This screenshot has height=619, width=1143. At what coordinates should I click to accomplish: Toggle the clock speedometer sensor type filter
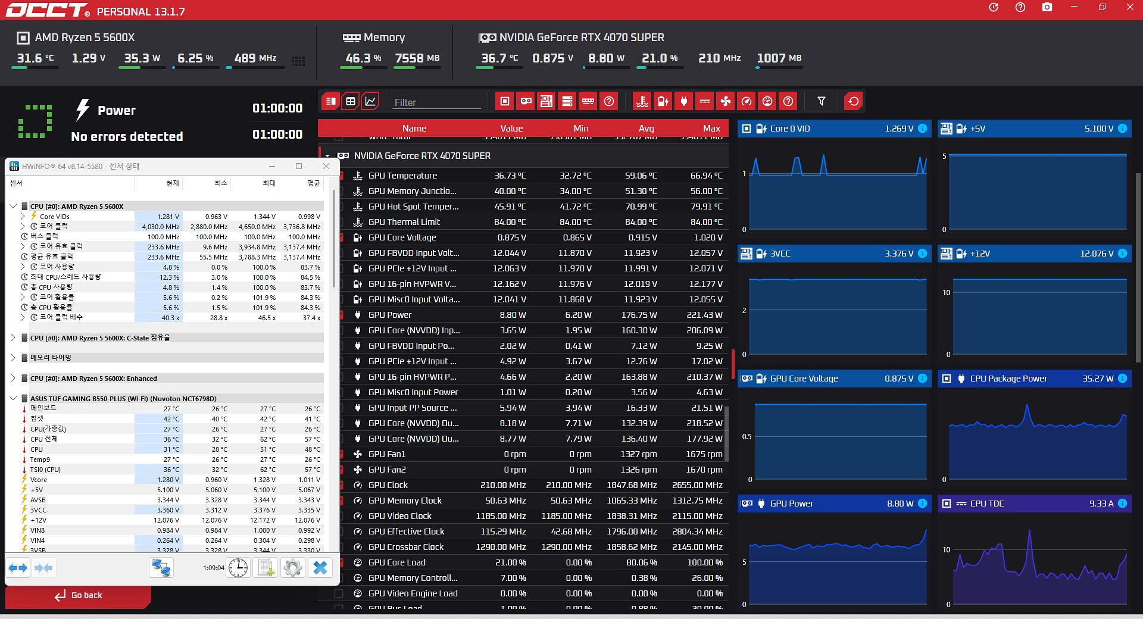[x=747, y=101]
